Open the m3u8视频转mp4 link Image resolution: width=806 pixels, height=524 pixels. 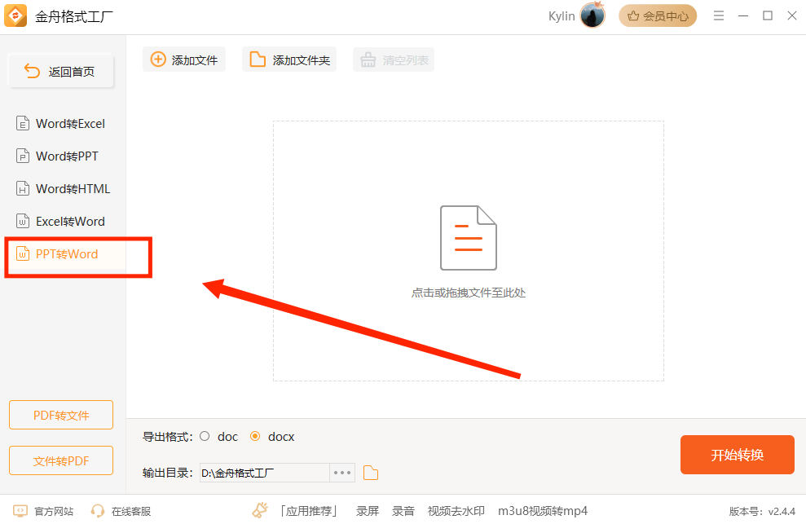coord(543,511)
